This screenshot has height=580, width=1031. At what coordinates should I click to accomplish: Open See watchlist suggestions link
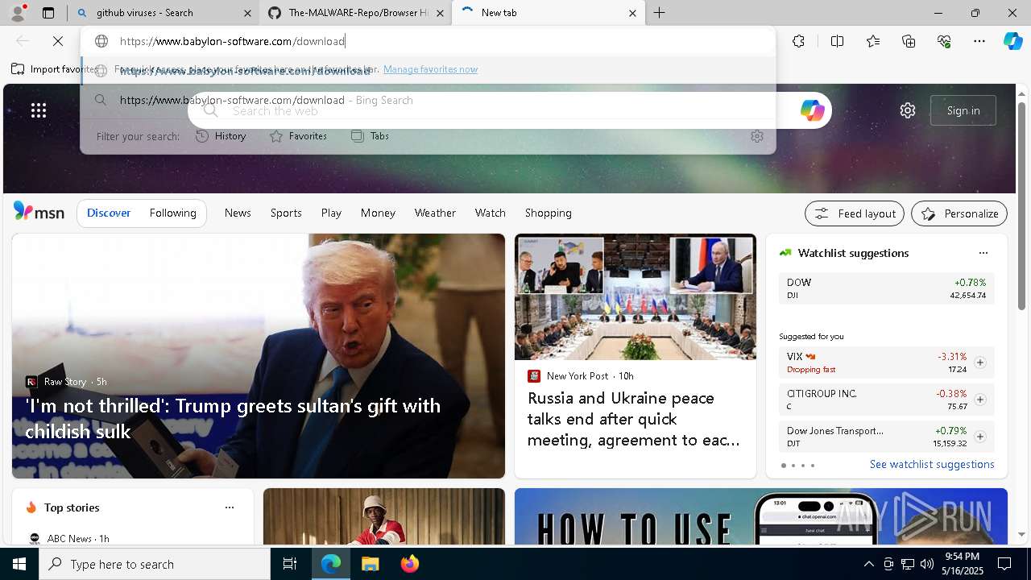(932, 464)
